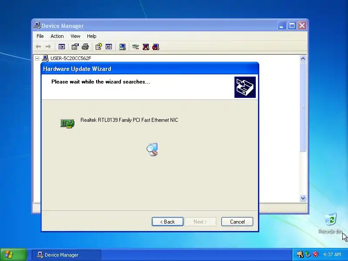Open the Start menu
This screenshot has width=348, height=261.
point(13,254)
